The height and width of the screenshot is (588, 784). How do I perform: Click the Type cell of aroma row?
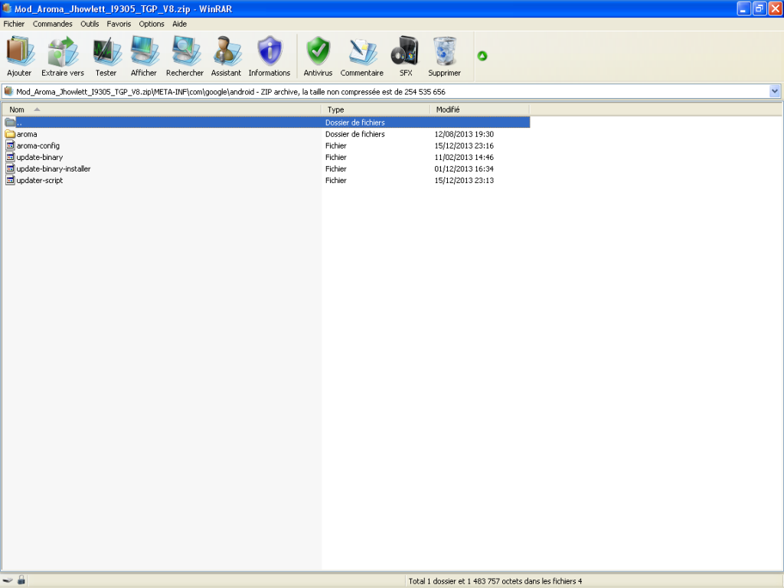click(355, 134)
